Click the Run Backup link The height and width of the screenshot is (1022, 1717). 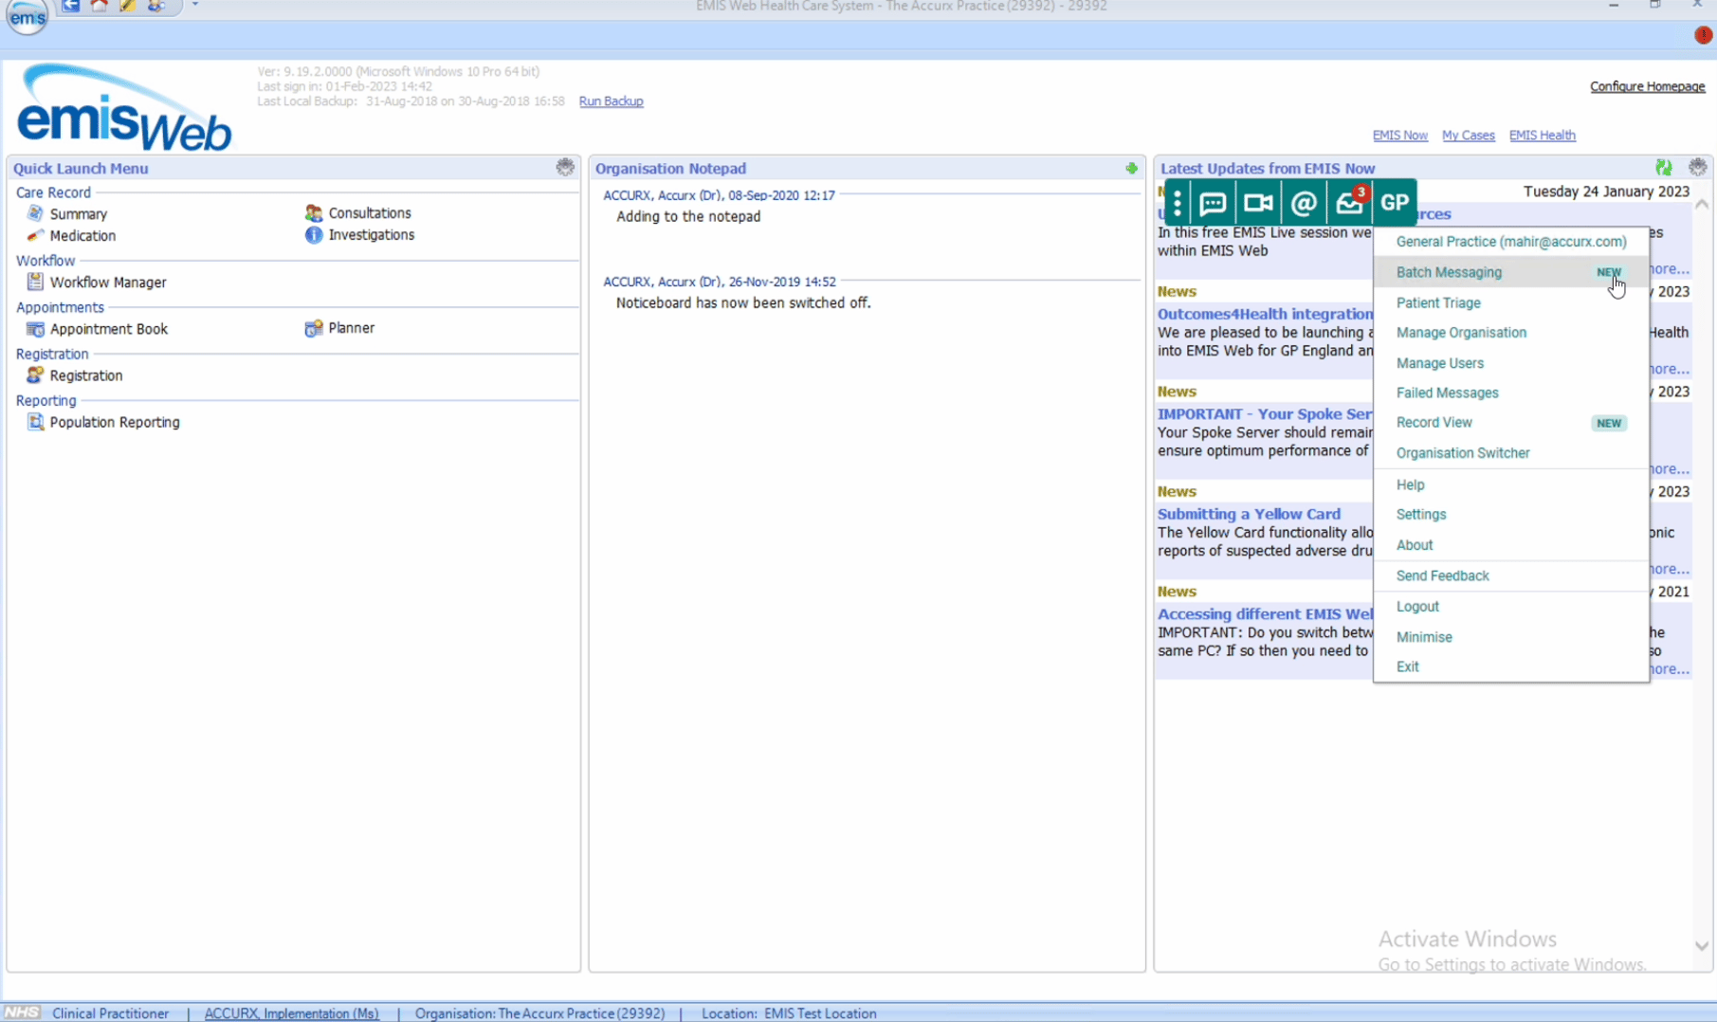click(x=611, y=100)
